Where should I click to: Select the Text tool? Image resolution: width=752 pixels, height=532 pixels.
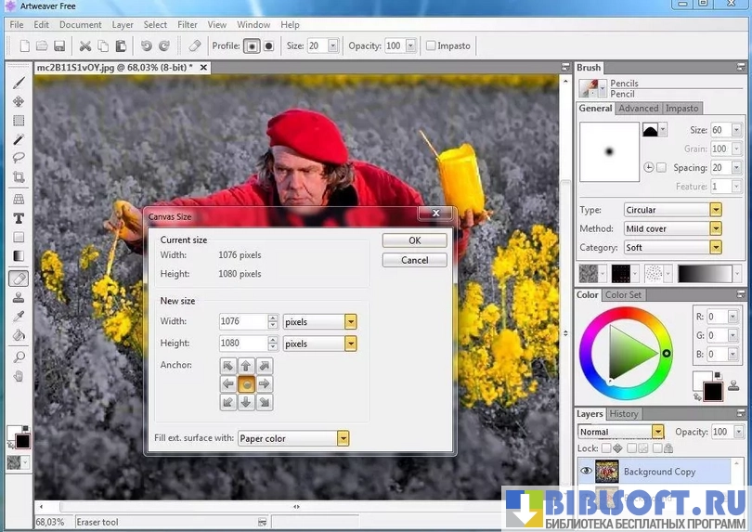click(19, 218)
